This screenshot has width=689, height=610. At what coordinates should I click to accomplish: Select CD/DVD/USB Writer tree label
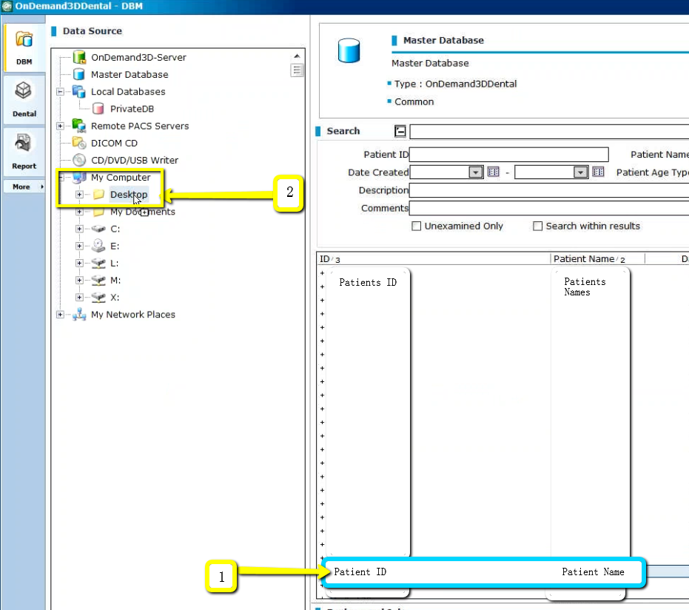point(135,160)
